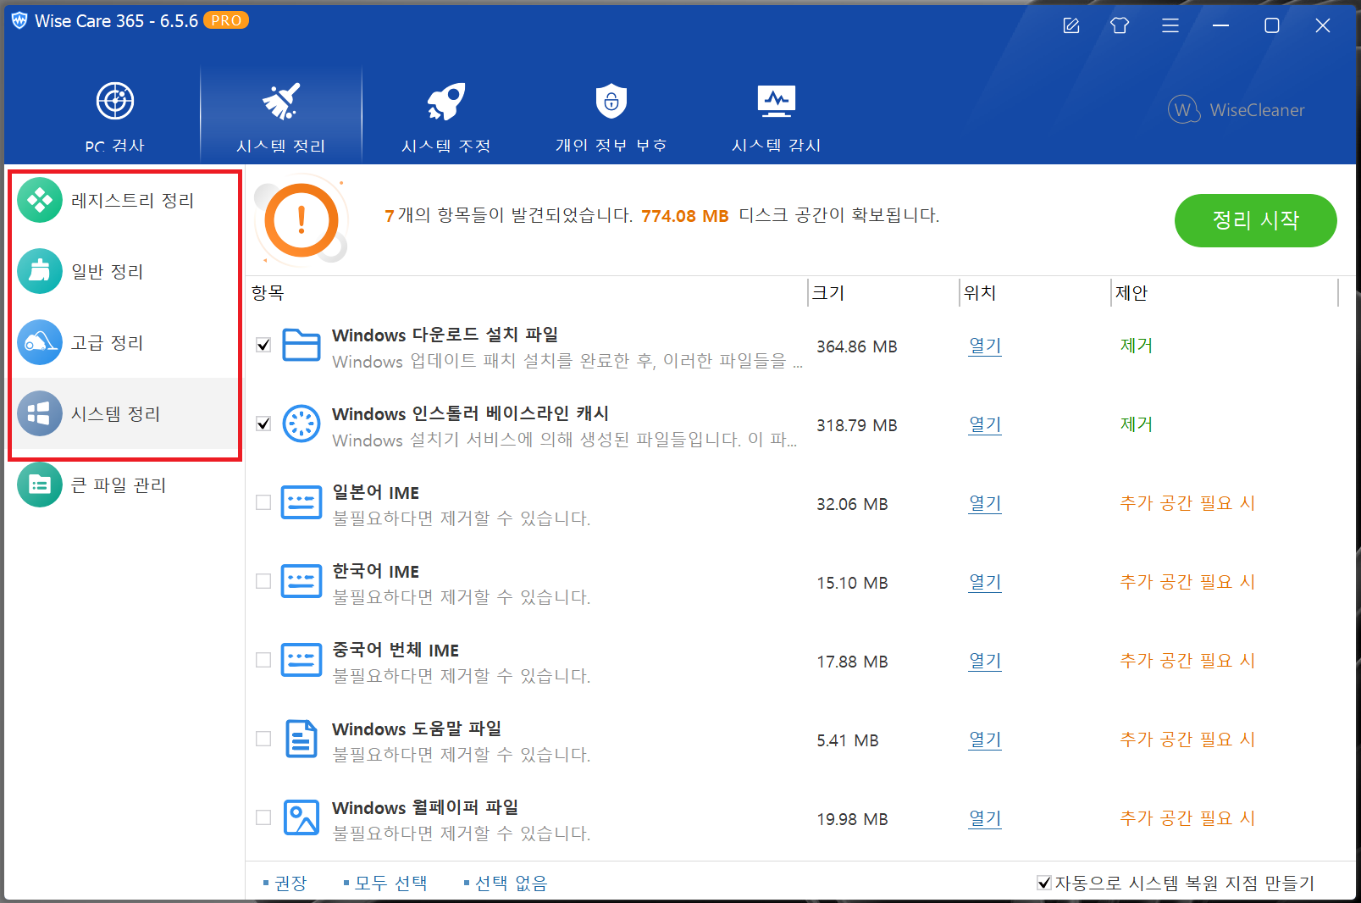Click the 중국어 번체 IME keyboard icon

(x=302, y=660)
